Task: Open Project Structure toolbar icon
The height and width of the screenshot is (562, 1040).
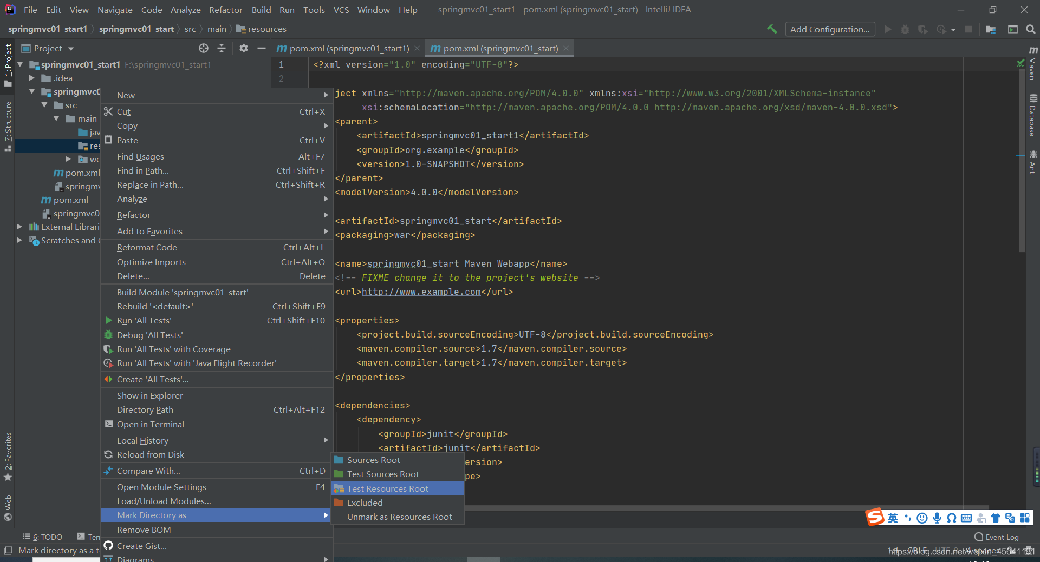Action: tap(991, 29)
